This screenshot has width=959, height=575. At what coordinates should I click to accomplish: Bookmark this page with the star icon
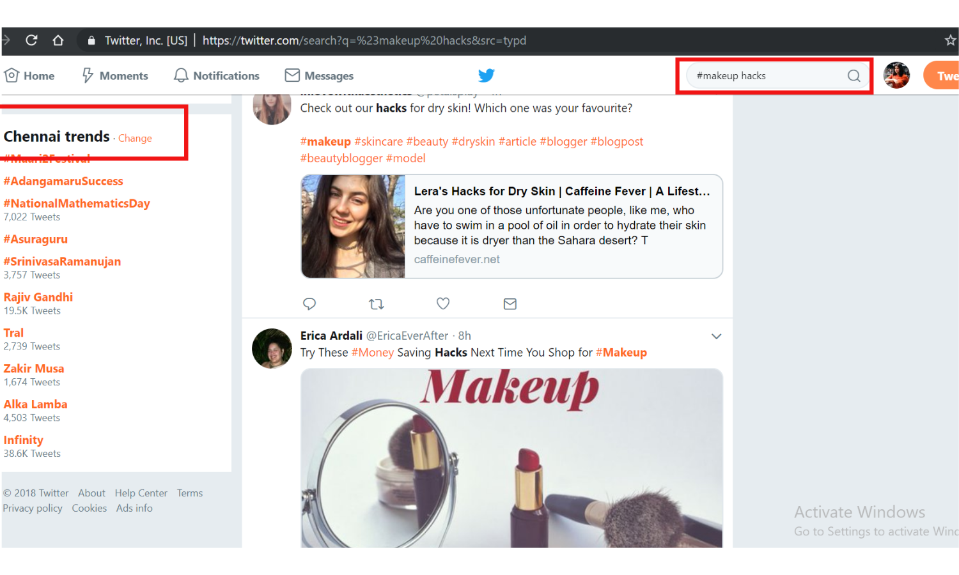click(x=950, y=40)
